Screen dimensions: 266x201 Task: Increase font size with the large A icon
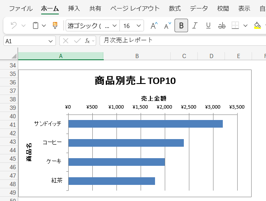click(154, 26)
